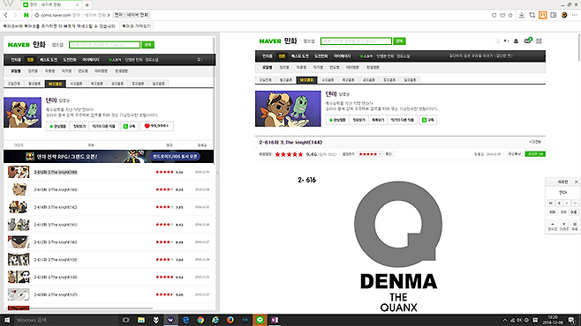Image resolution: width=581 pixels, height=326 pixels.
Task: Open downloads via download arrow icon
Action: coord(521,15)
